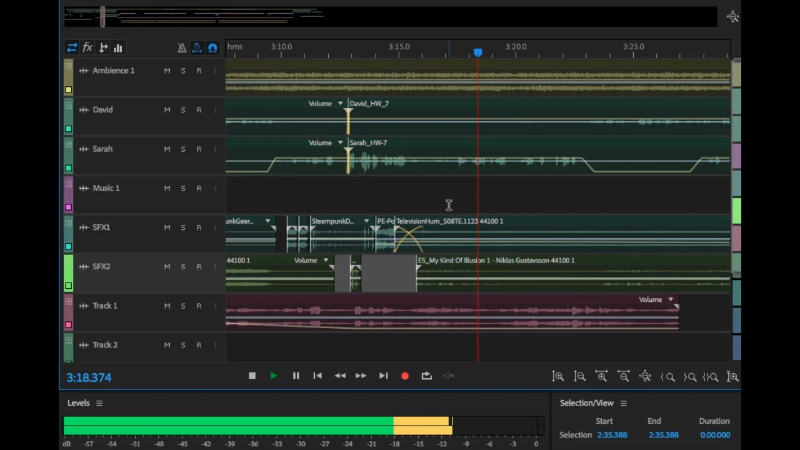
Task: Click the Selection Start time value
Action: pos(611,435)
